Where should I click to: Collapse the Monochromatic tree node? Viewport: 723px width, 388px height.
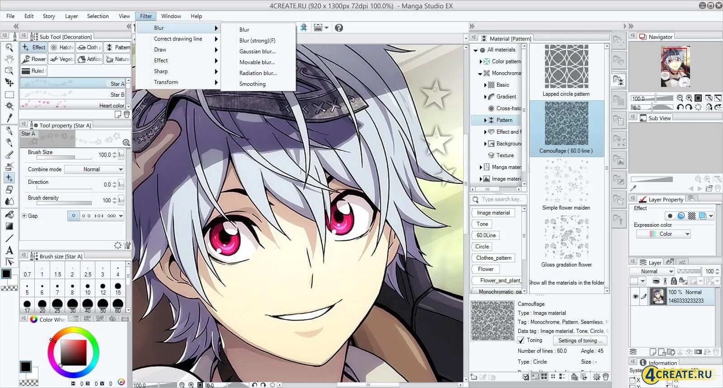480,74
